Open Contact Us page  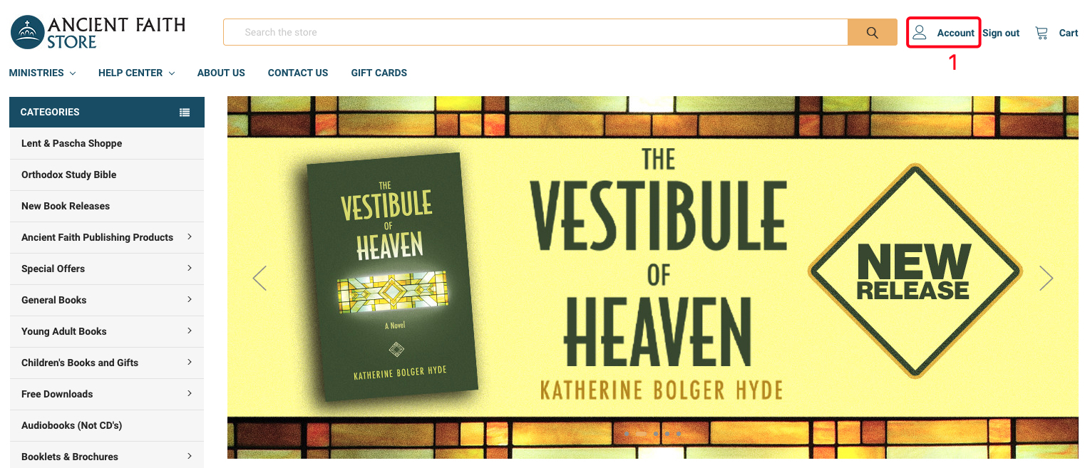pos(298,73)
